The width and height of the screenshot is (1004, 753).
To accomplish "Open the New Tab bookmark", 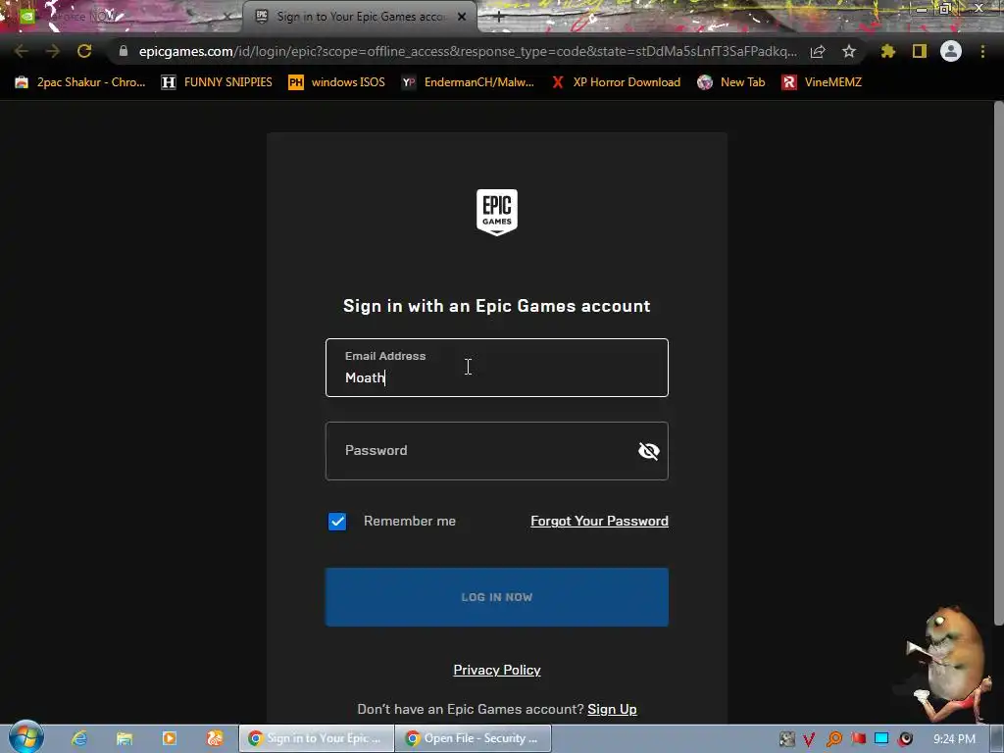I will point(731,82).
